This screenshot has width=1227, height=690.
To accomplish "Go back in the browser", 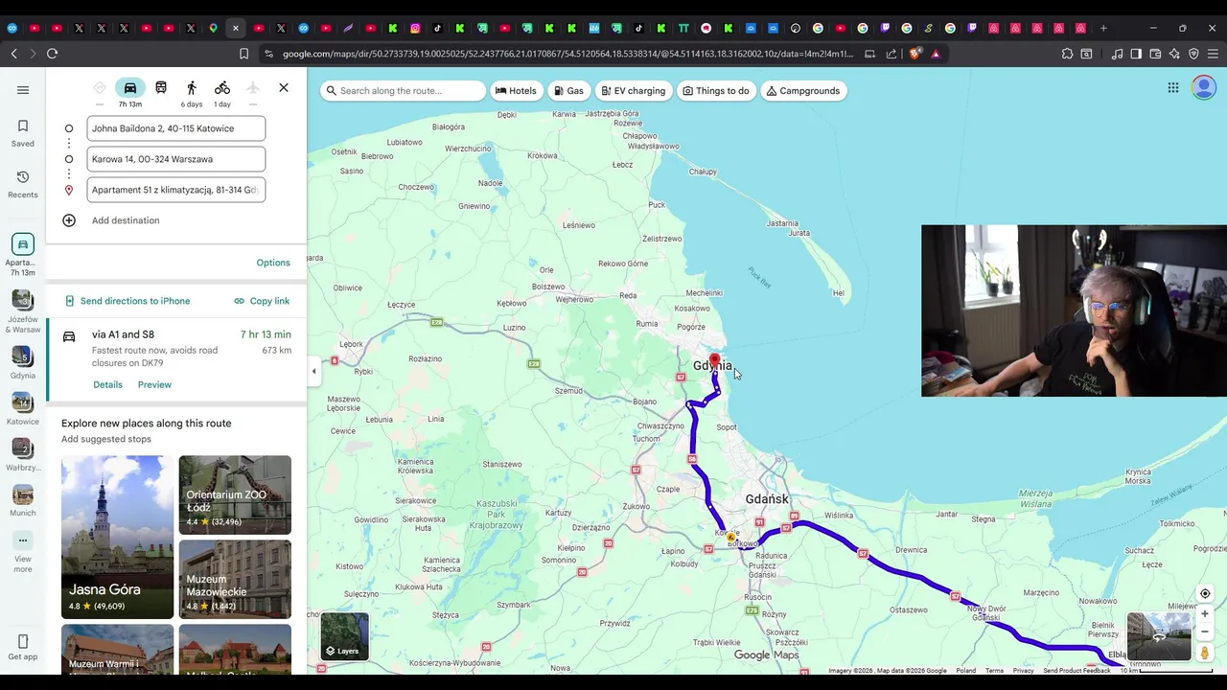I will tap(13, 54).
